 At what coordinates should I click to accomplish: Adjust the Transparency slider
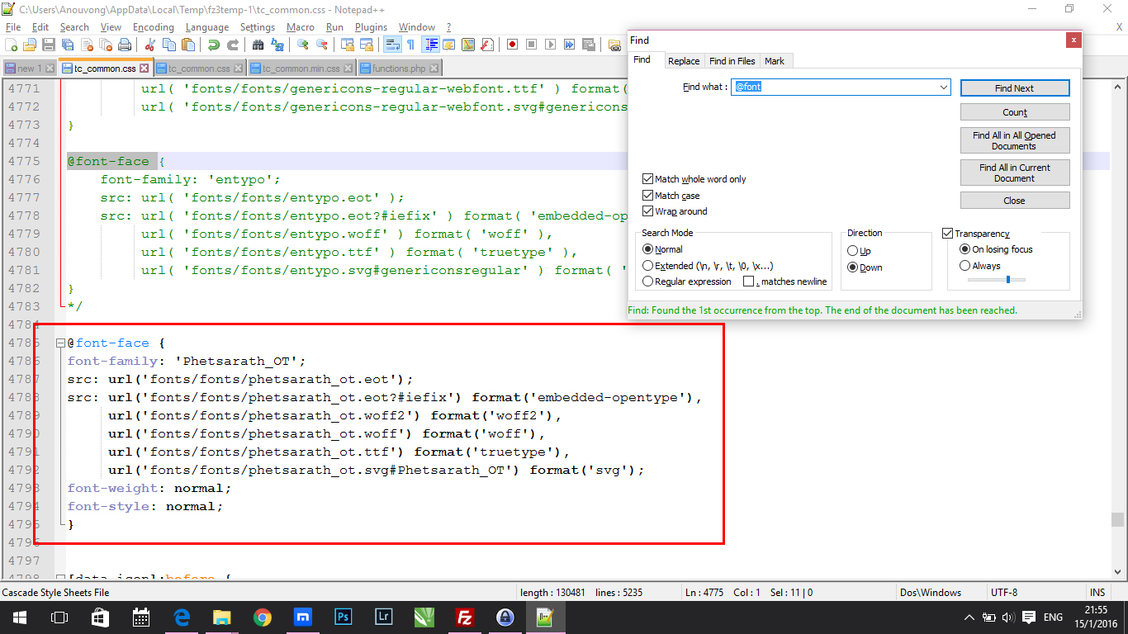click(1007, 280)
